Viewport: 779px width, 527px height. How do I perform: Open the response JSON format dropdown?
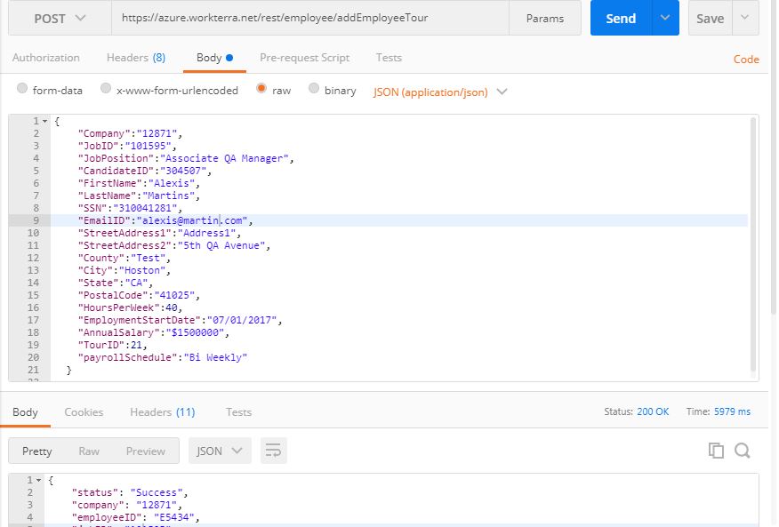(219, 451)
